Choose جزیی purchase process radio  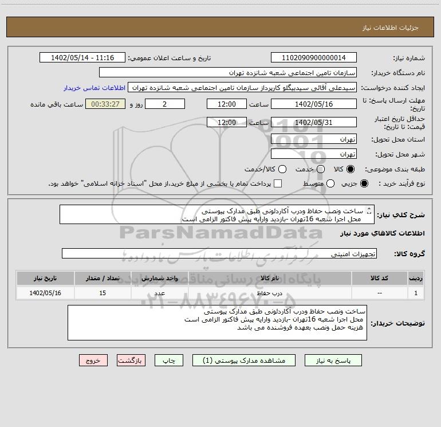point(364,183)
